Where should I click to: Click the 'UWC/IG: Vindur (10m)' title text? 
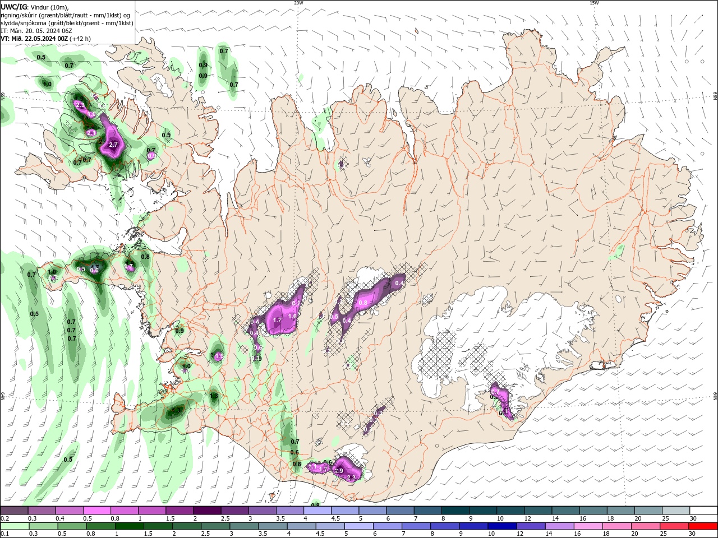tap(35, 7)
